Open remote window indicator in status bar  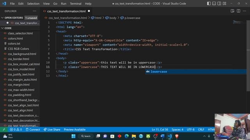[x=4, y=129]
